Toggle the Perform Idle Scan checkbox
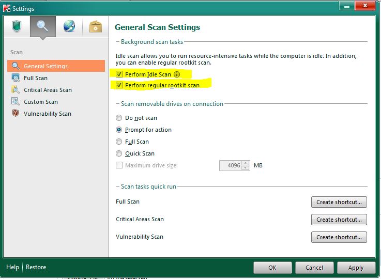Screen dimensions: 381x279 pyautogui.click(x=119, y=74)
